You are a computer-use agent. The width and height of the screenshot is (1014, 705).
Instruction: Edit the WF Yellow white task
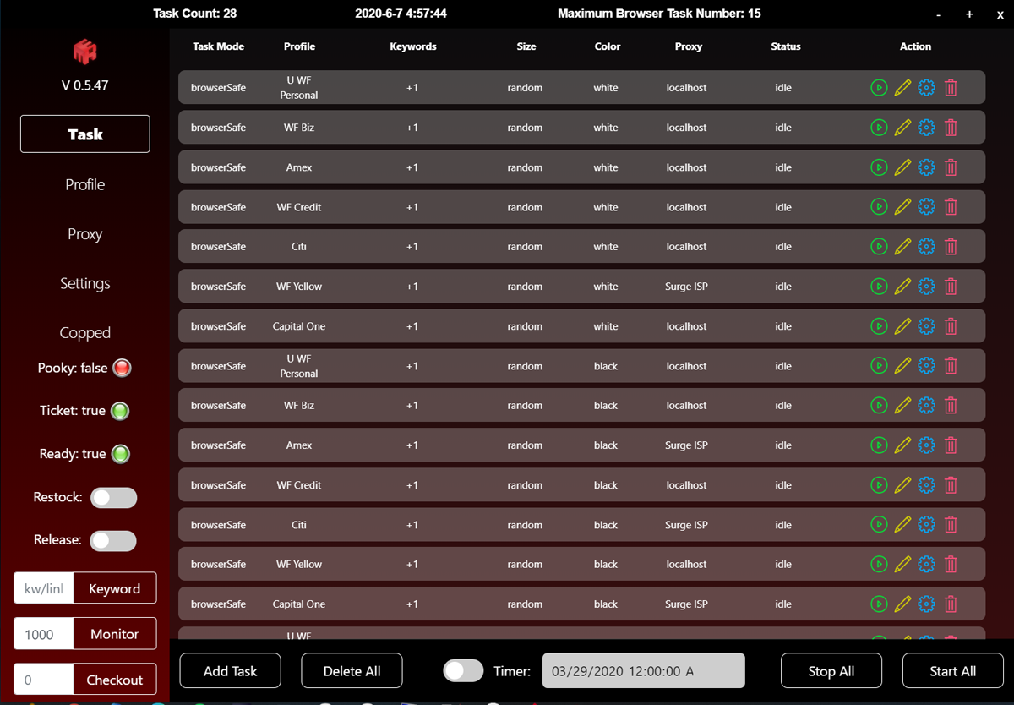(x=902, y=287)
